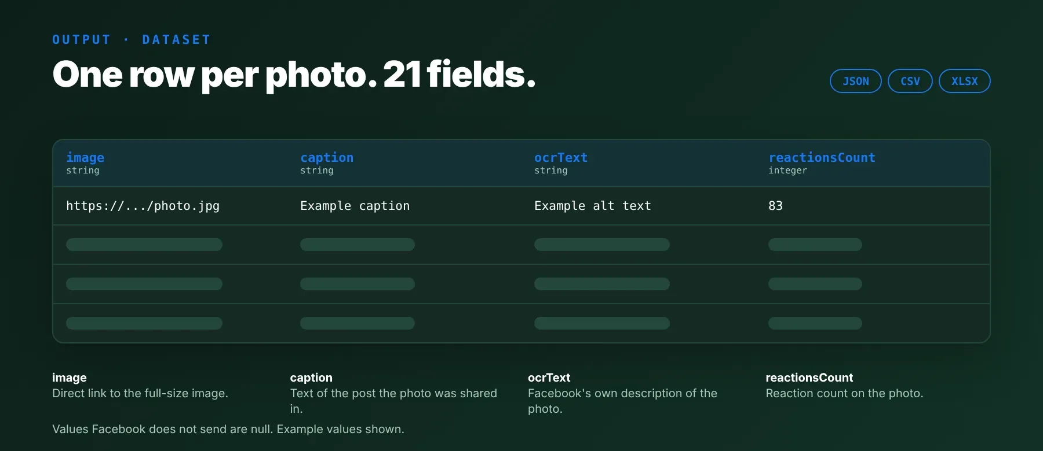Select the JSON format pill
Screen dimensions: 1043x451
click(855, 81)
